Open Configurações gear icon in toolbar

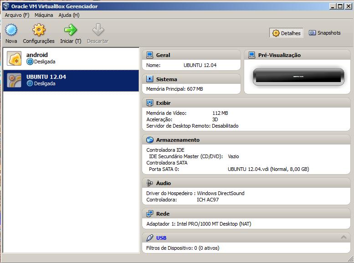[x=39, y=31]
